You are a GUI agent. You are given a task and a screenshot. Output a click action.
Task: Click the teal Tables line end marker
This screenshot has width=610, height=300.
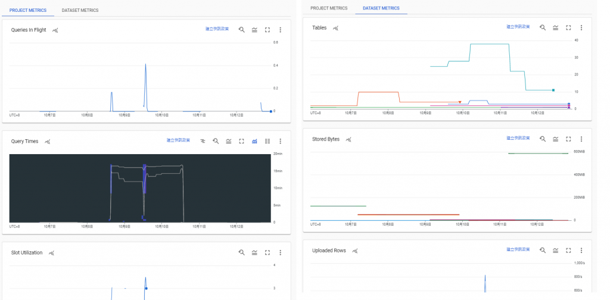click(x=553, y=90)
